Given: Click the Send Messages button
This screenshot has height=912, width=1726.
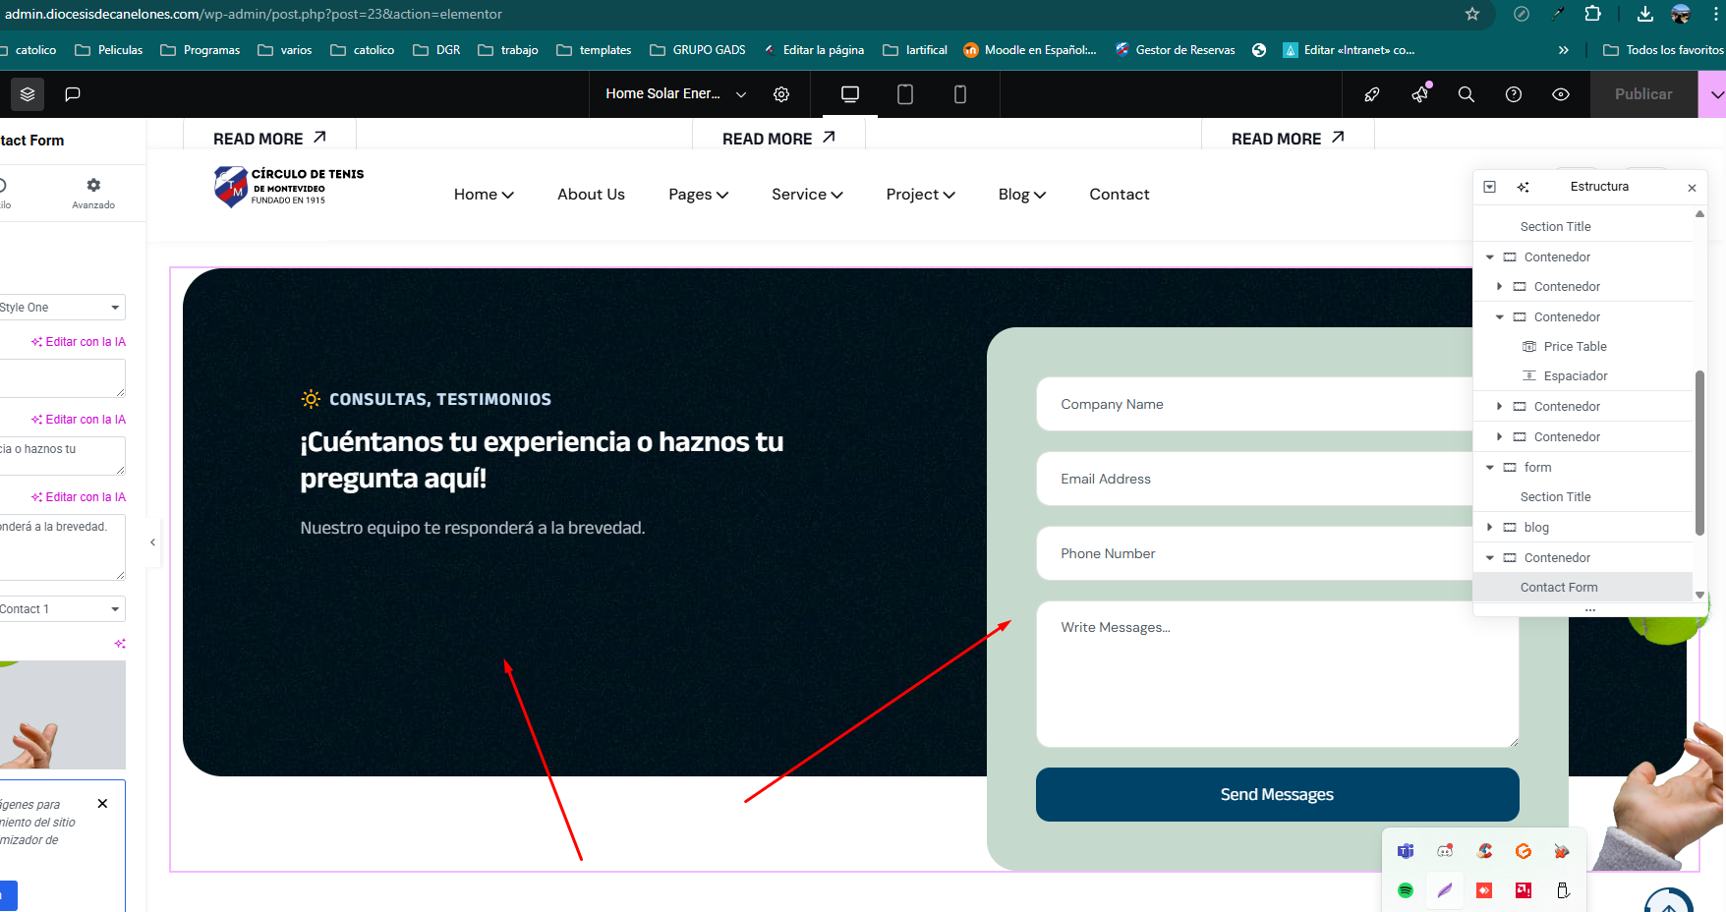Looking at the screenshot, I should [x=1277, y=794].
